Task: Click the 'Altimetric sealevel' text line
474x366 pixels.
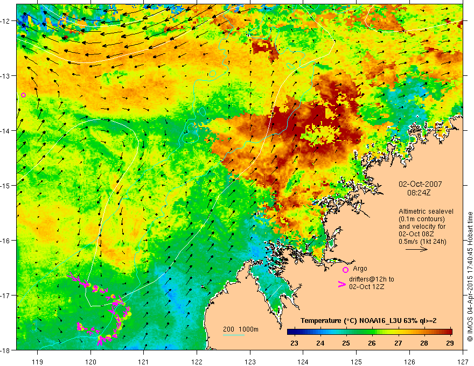Action: click(x=426, y=212)
